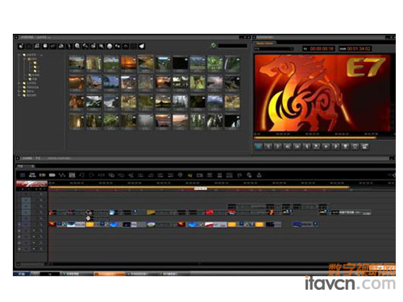The width and height of the screenshot is (403, 302).
Task: Open the dropdown above the preview monitor
Action: tap(274, 49)
